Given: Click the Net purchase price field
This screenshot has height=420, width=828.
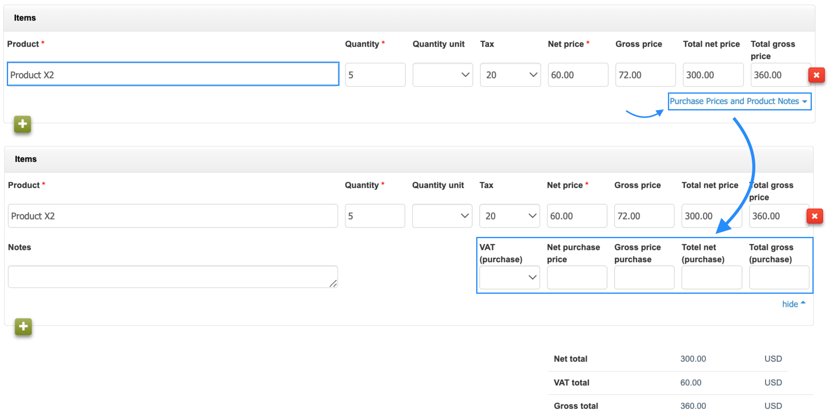Looking at the screenshot, I should (577, 277).
